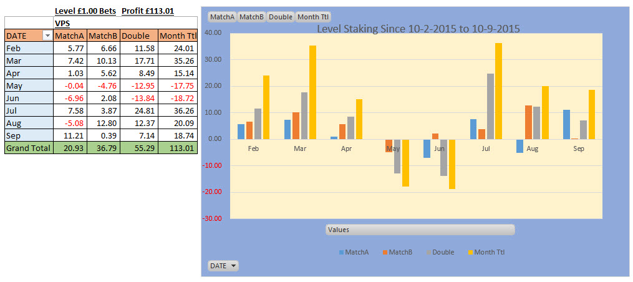
Task: Select cell value -6.96 in Jun row
Action: (x=69, y=99)
